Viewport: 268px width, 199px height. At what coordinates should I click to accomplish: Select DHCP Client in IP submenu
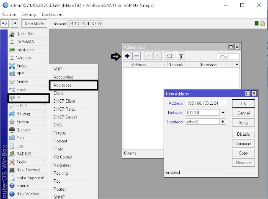(74, 101)
